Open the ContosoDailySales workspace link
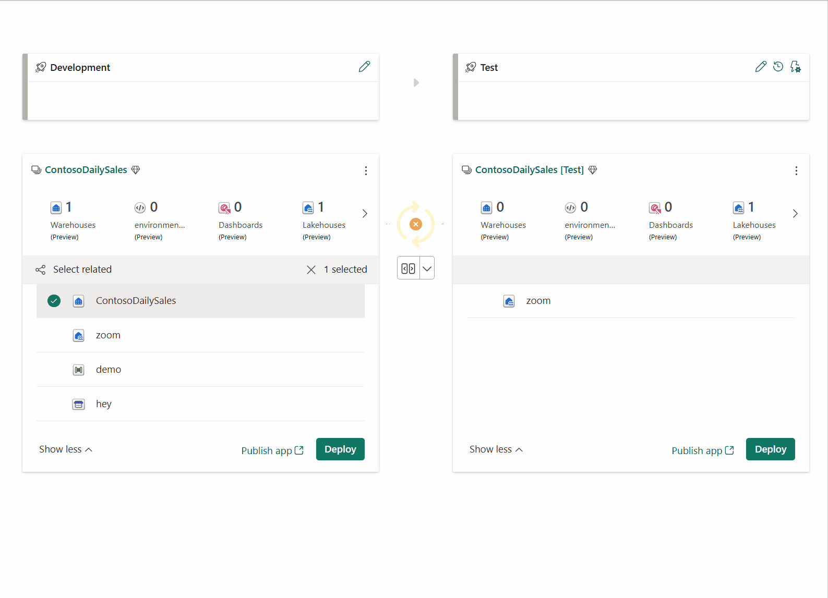This screenshot has width=828, height=598. tap(86, 170)
